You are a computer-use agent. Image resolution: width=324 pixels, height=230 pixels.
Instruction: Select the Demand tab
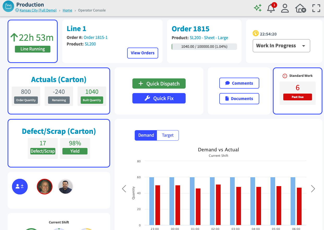(x=146, y=135)
